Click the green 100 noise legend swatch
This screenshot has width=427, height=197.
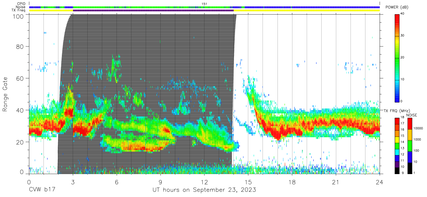410,146
